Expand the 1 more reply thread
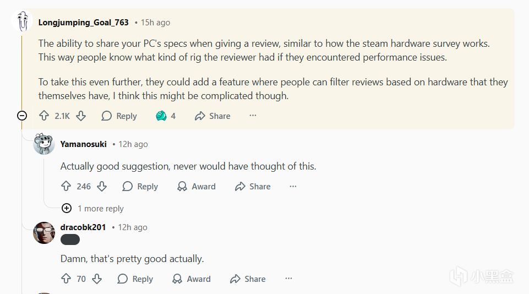This screenshot has height=294, width=529. coord(67,208)
